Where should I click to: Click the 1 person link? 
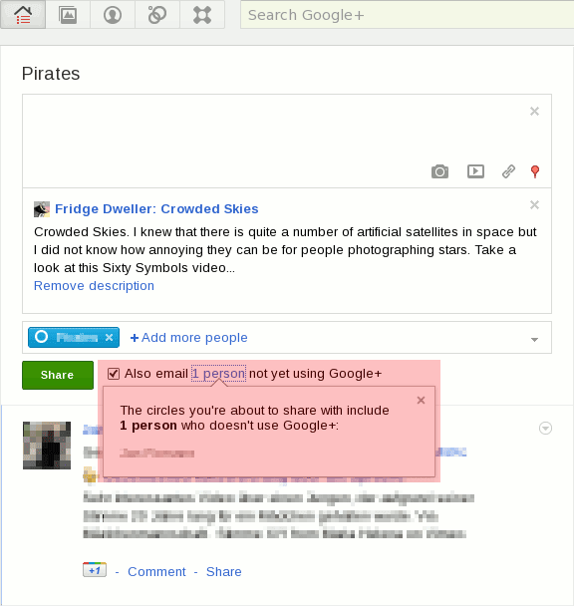[x=219, y=374]
